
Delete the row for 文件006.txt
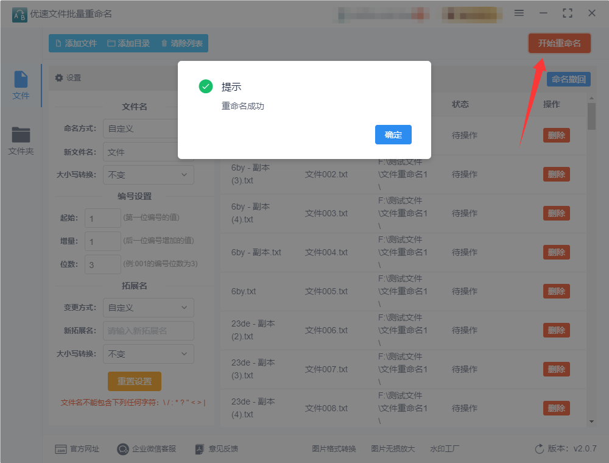coord(556,330)
